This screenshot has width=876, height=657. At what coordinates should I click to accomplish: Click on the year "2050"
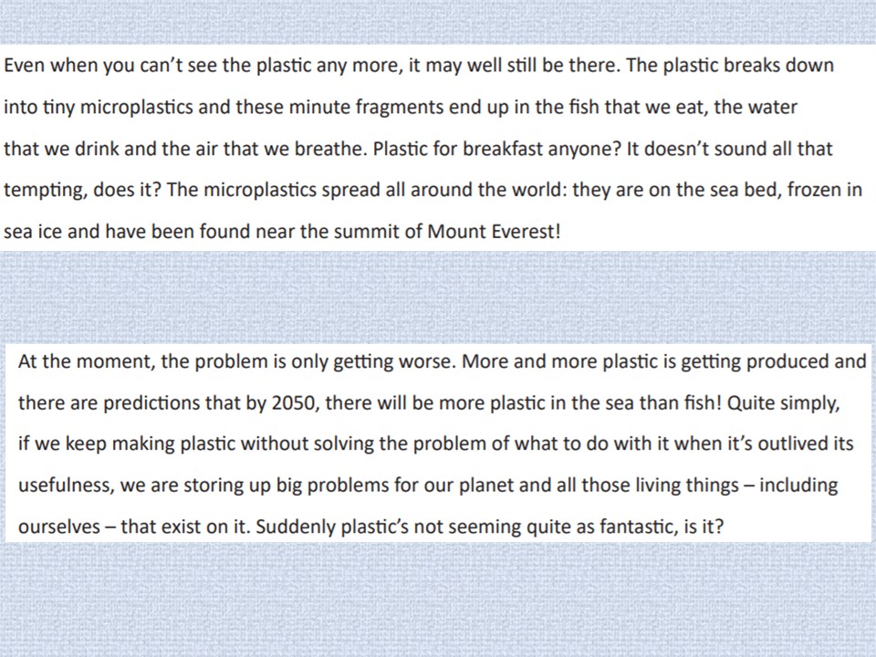[295, 402]
